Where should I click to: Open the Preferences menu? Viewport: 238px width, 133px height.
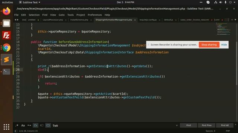[x=95, y=15]
